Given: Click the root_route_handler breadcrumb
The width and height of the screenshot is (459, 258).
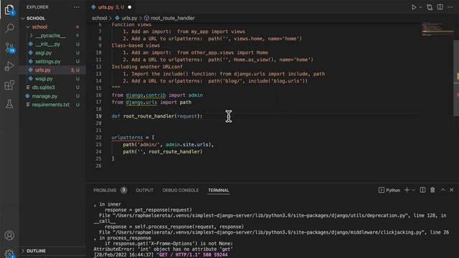Looking at the screenshot, I should tap(172, 18).
